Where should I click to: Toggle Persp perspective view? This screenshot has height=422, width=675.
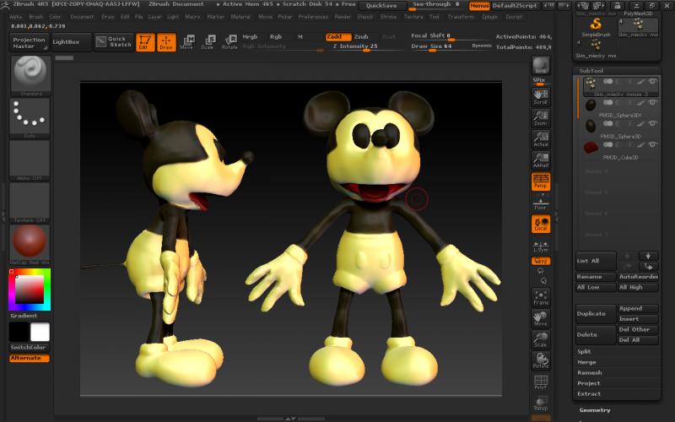(541, 181)
